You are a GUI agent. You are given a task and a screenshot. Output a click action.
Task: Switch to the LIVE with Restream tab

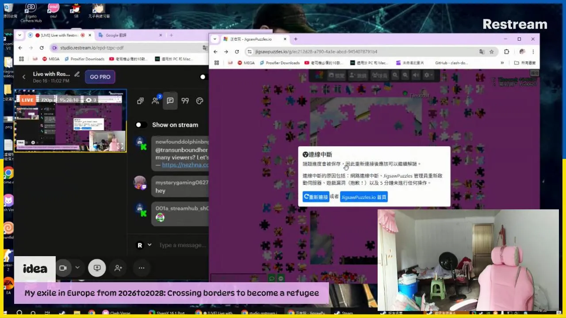tap(60, 35)
